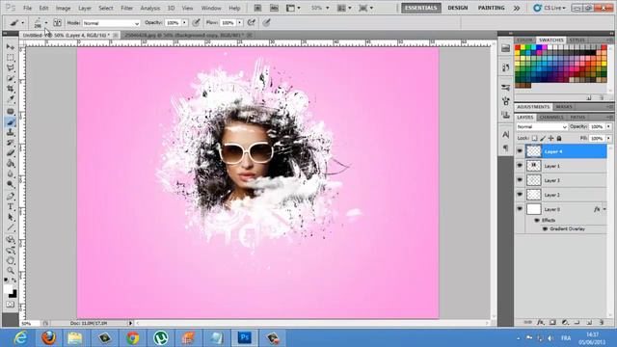Image resolution: width=617 pixels, height=347 pixels.
Task: Open the Character panel icon
Action: (505, 135)
